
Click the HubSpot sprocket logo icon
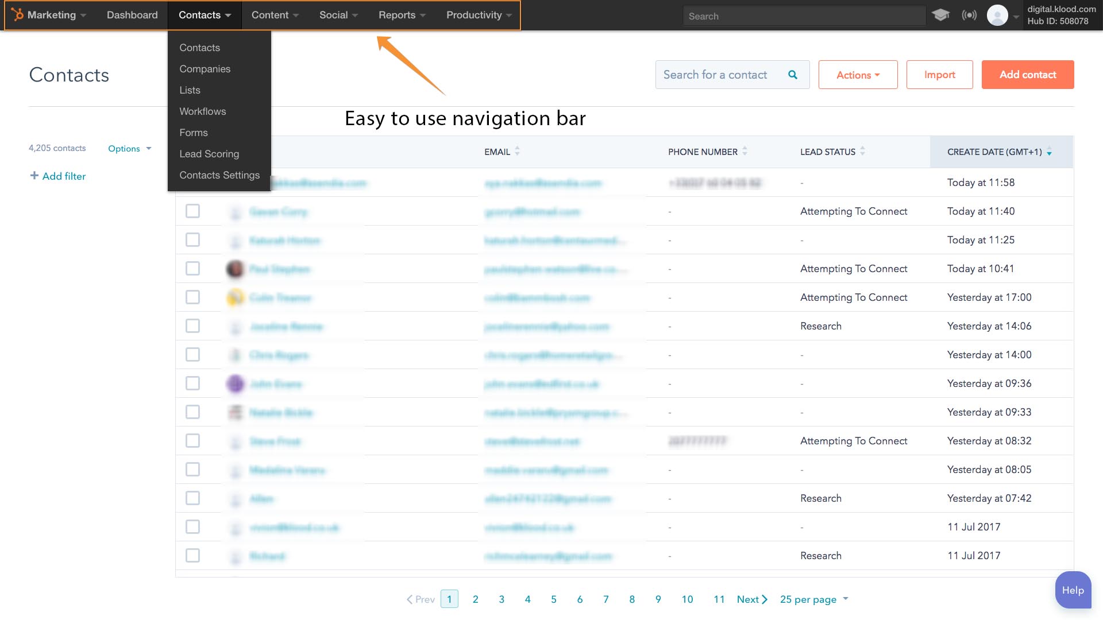(x=17, y=15)
